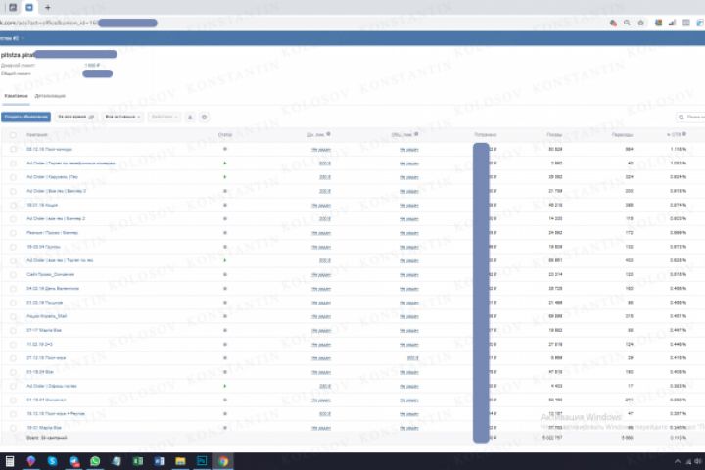
Task: Pause the running 'Карусель | Гео' campaign
Action: tap(225, 177)
